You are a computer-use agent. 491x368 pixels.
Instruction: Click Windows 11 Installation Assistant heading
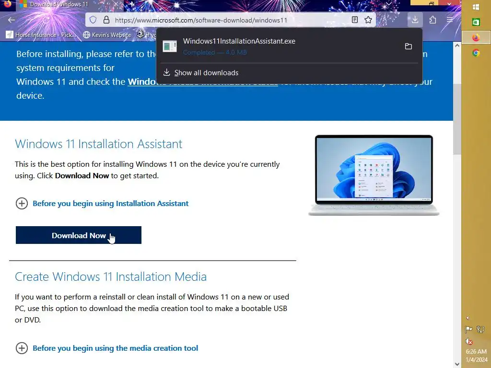click(x=99, y=144)
